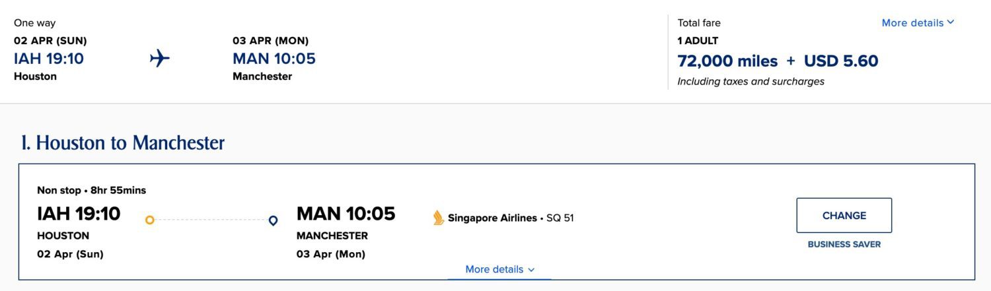Screen dimensions: 991x291
Task: Click the USD 5.60 surcharge amount
Action: click(841, 61)
